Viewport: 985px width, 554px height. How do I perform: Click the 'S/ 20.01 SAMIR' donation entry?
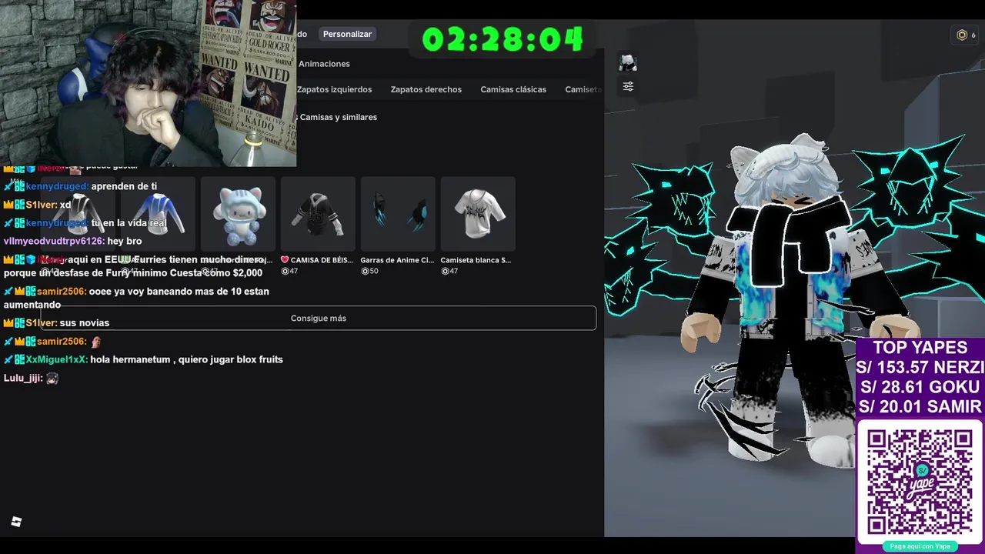[920, 406]
